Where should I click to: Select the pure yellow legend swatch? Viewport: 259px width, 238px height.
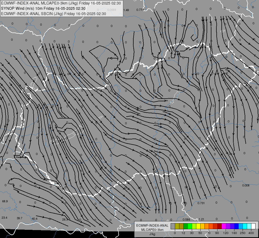point(198,226)
